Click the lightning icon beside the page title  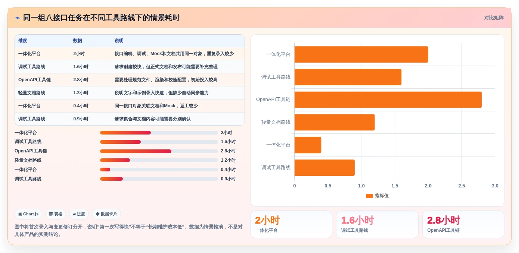[18, 18]
